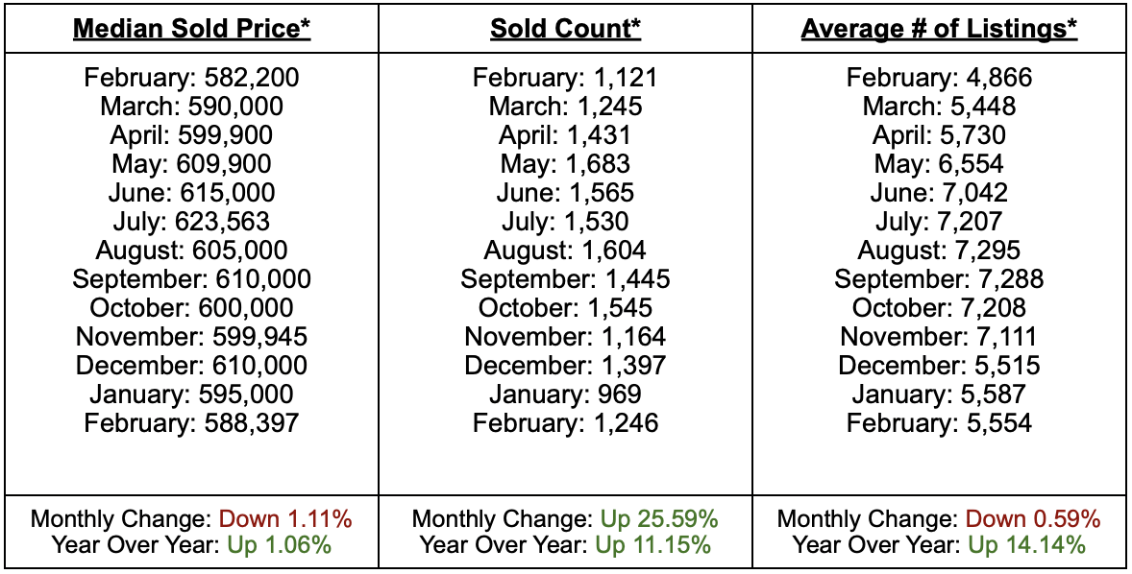1132x574 pixels.
Task: Select the September: 610,000 median price line
Action: point(192,279)
